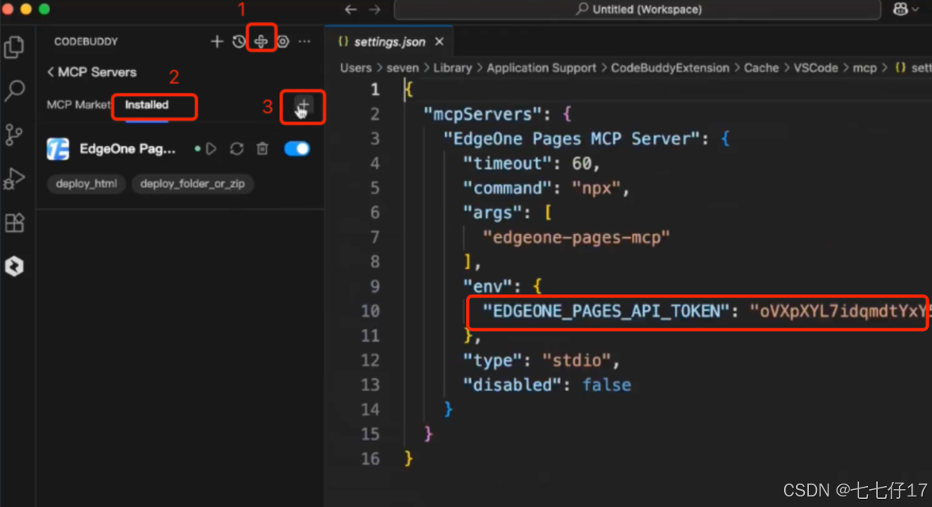932x507 pixels.
Task: Open CodeBuddy settings gear icon
Action: 283,41
